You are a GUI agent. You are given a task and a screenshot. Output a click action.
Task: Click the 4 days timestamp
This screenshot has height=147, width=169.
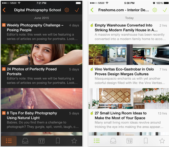coord(74,25)
